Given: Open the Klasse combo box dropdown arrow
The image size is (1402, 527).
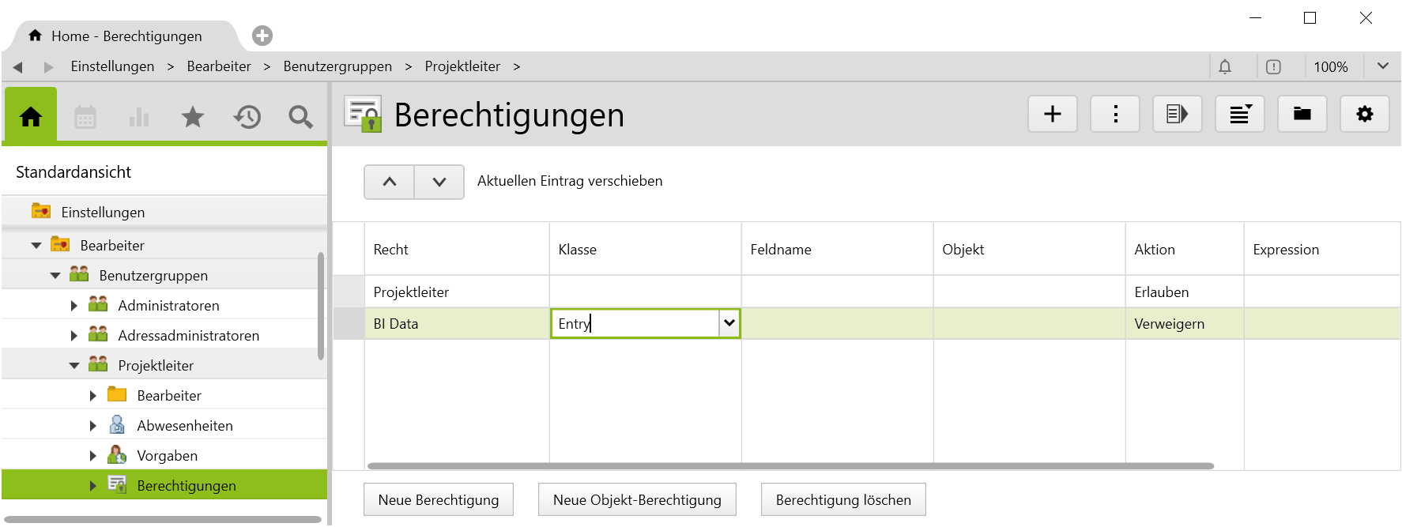Looking at the screenshot, I should click(x=729, y=323).
